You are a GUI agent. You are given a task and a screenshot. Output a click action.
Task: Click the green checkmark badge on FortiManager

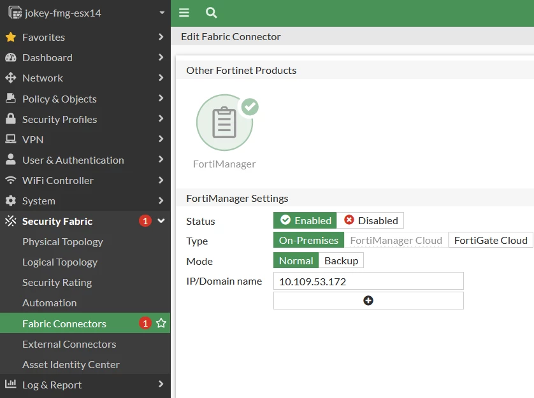tap(250, 107)
